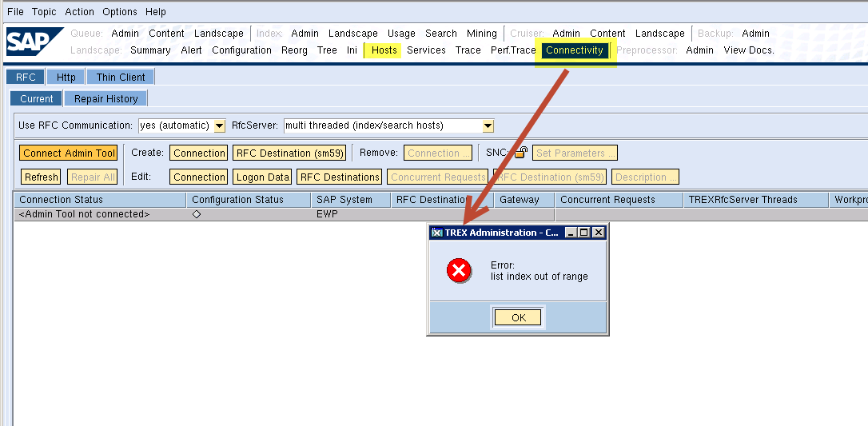Open Landscape Connectivity view

click(575, 50)
